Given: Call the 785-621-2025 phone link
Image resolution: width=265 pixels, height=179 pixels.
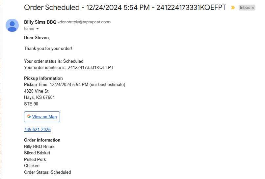Looking at the screenshot, I should 37,129.
